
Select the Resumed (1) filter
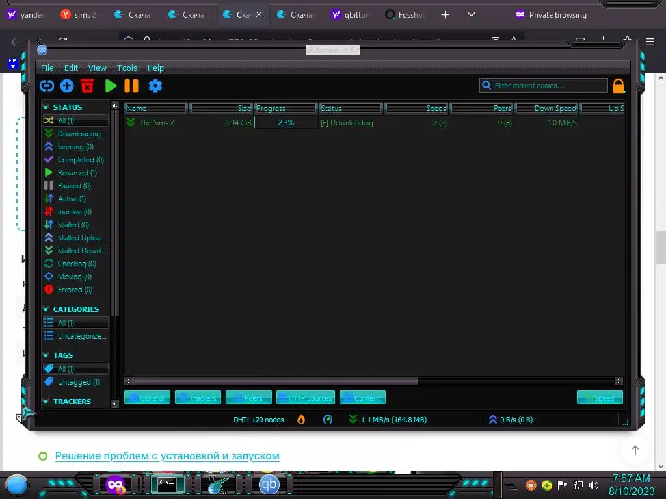(75, 173)
